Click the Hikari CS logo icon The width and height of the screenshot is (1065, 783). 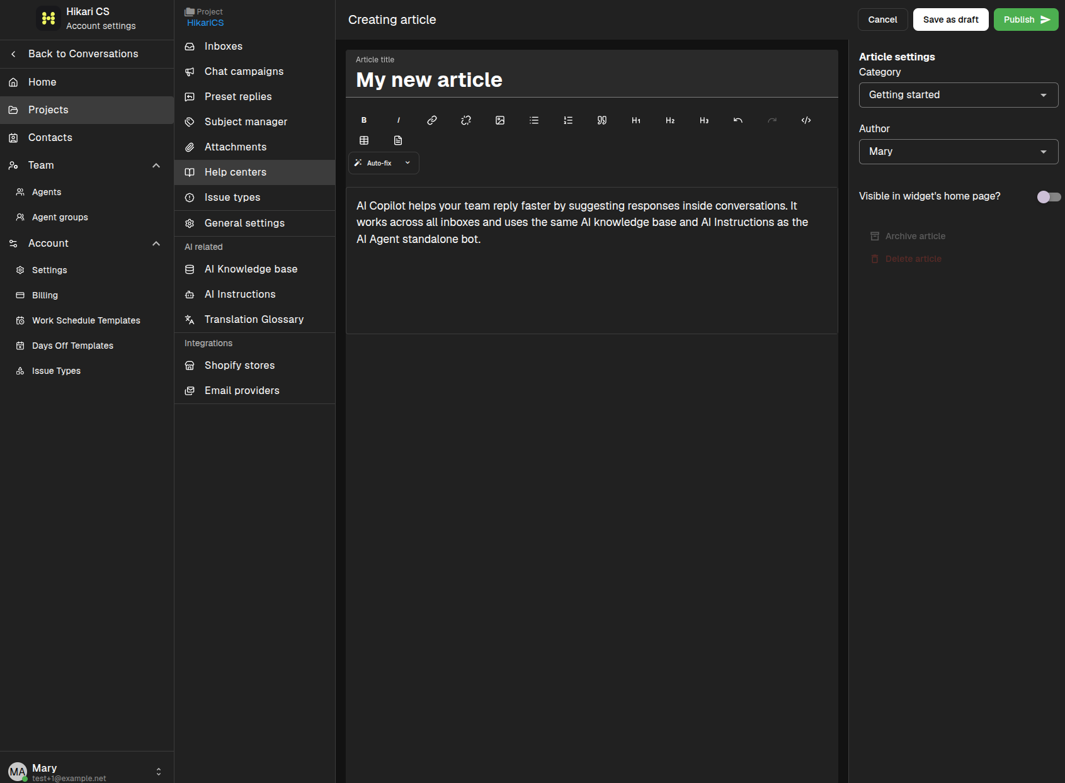[48, 18]
